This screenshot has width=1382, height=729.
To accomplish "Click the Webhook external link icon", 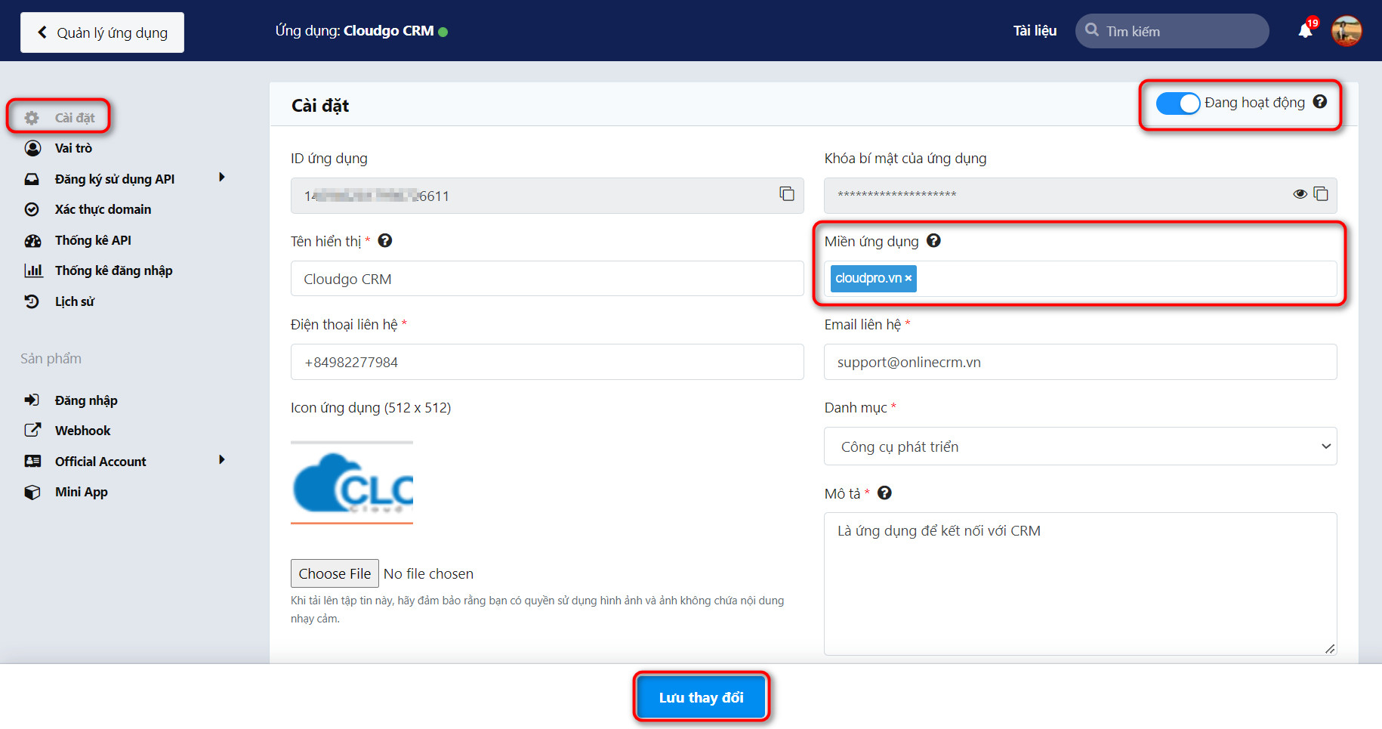I will pos(32,430).
